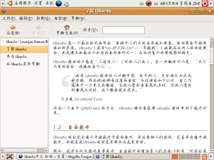Click the '1.2. 自由软件' section heading

[x=71, y=127]
